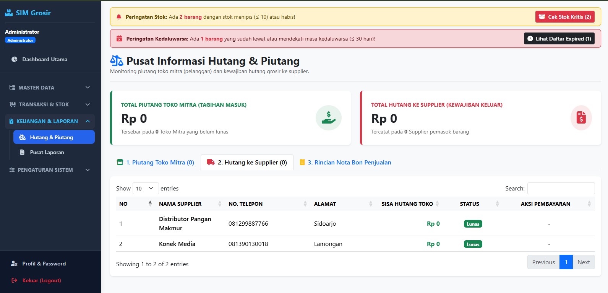The width and height of the screenshot is (608, 293).
Task: Click the Lunas badge for Konek Media
Action: click(473, 244)
